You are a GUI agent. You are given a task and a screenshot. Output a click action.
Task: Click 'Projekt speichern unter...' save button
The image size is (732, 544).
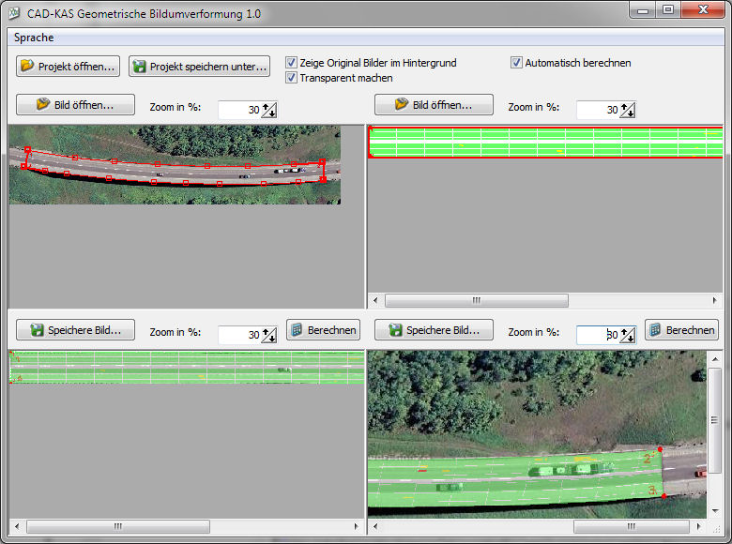coord(199,67)
